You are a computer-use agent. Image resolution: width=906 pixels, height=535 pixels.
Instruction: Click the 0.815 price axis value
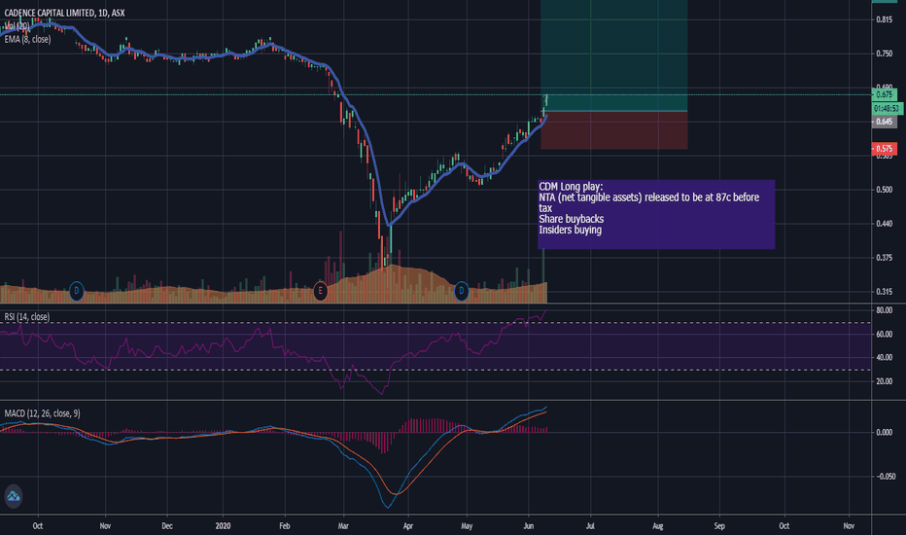tap(884, 19)
